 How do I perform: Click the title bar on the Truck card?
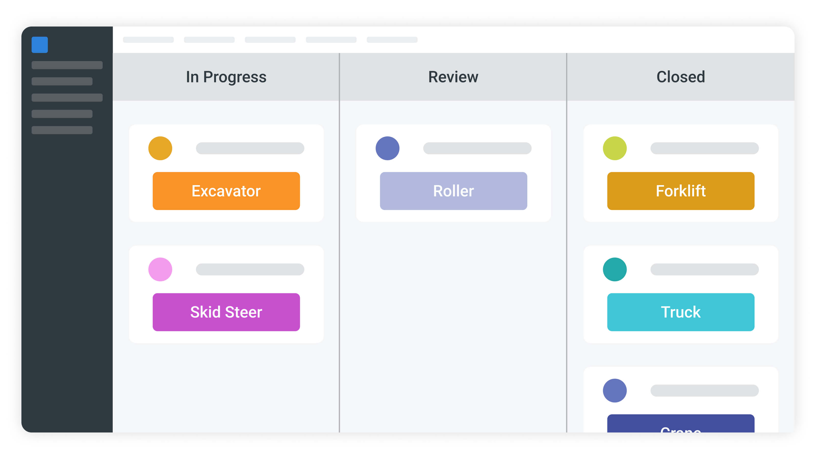pyautogui.click(x=705, y=270)
